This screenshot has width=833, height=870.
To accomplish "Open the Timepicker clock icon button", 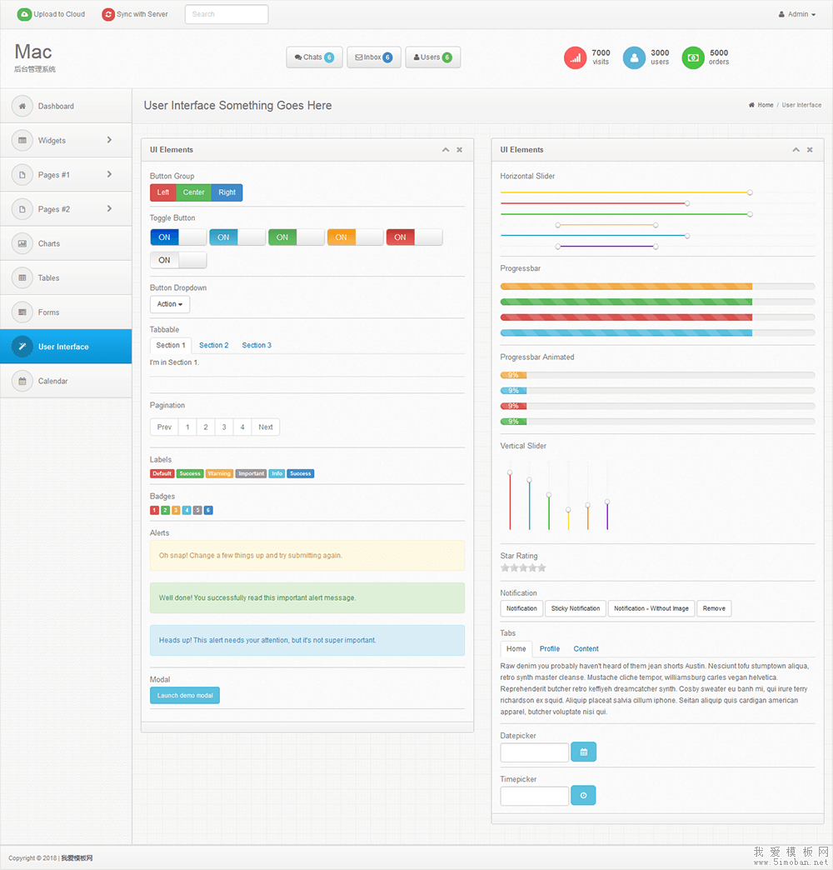I will [583, 796].
